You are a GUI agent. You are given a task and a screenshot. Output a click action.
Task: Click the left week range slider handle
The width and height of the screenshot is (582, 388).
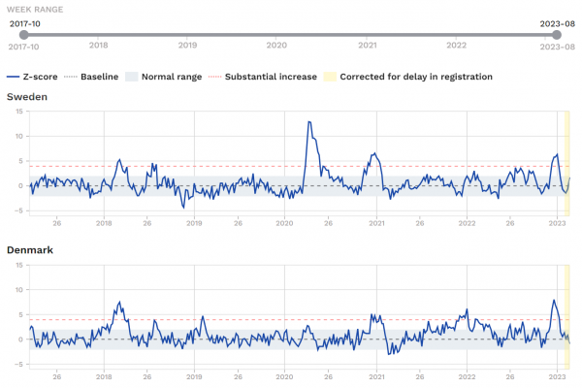tap(23, 35)
